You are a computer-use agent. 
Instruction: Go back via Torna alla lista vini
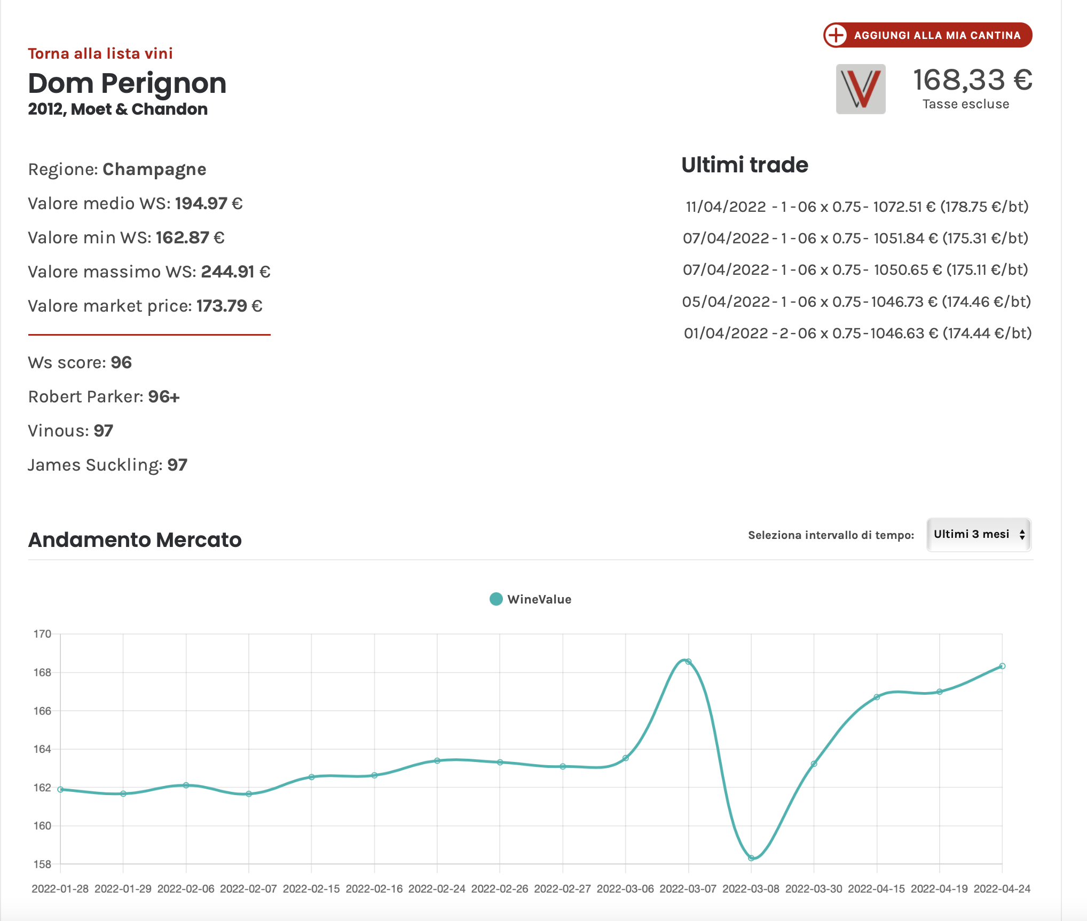(x=100, y=53)
